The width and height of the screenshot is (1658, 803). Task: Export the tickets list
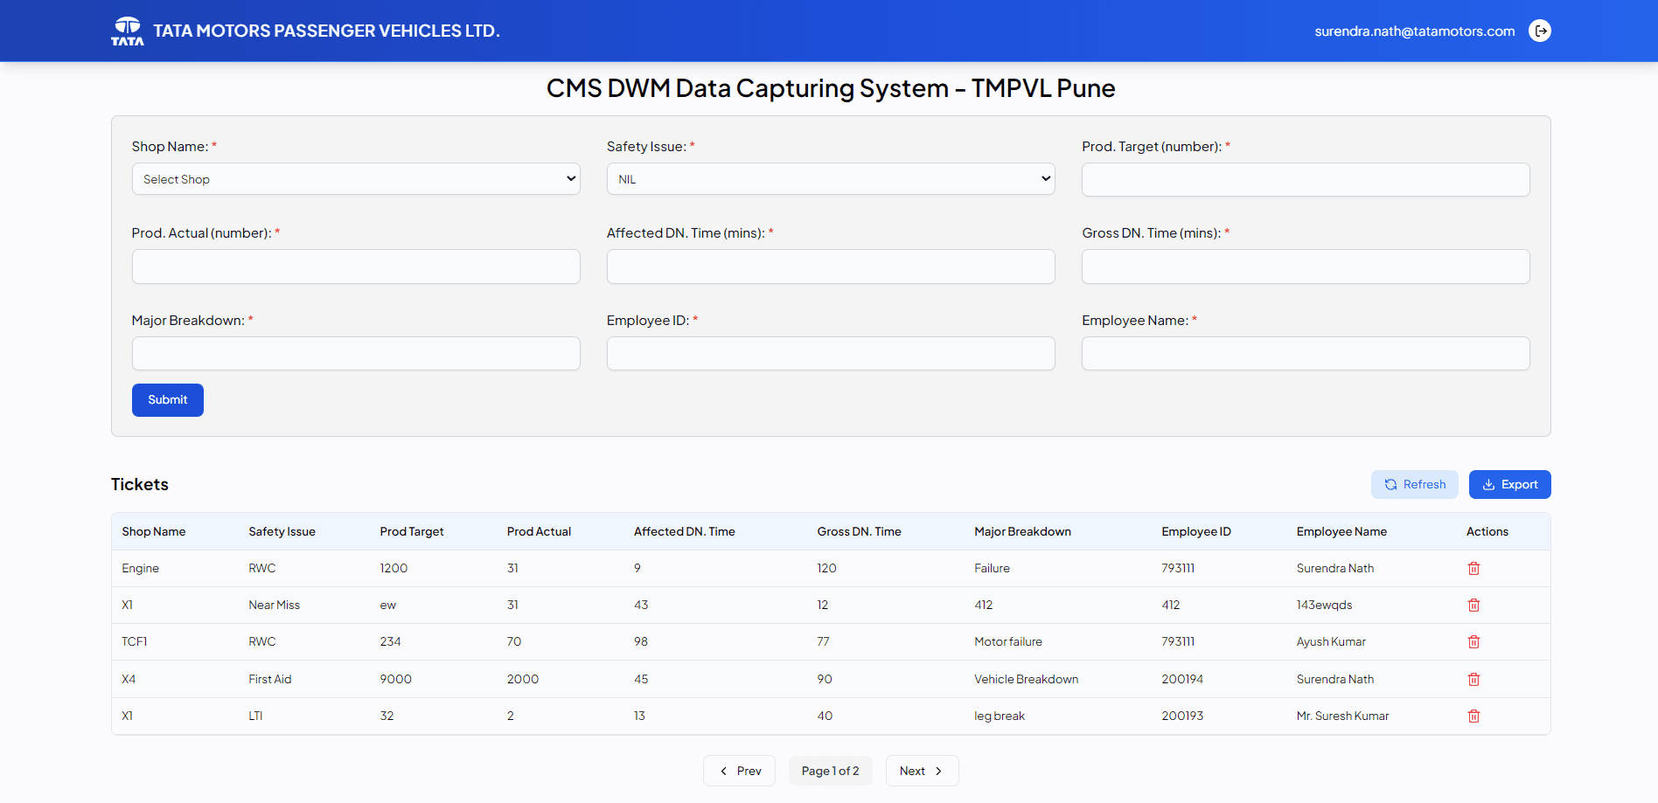click(x=1509, y=484)
